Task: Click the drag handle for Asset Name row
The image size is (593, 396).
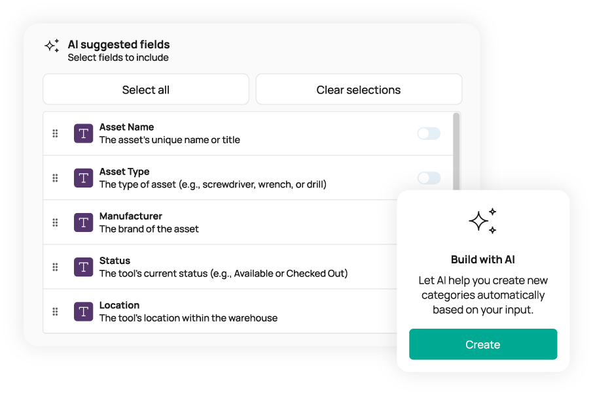Action: tap(55, 133)
